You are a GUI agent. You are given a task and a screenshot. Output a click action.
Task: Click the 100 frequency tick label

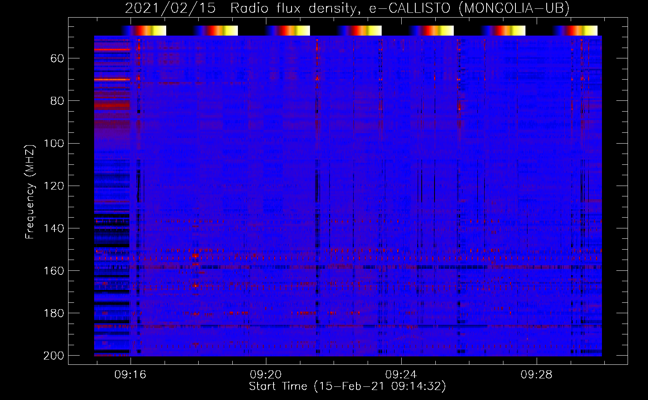pos(54,143)
